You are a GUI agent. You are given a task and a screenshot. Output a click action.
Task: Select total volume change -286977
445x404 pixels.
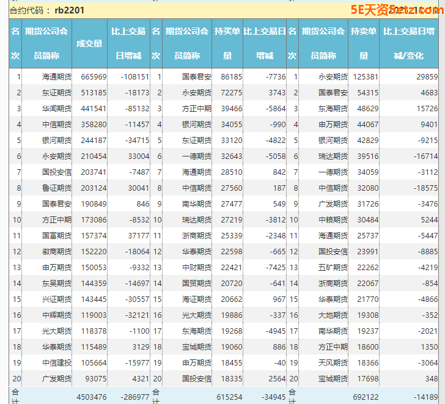(x=134, y=397)
